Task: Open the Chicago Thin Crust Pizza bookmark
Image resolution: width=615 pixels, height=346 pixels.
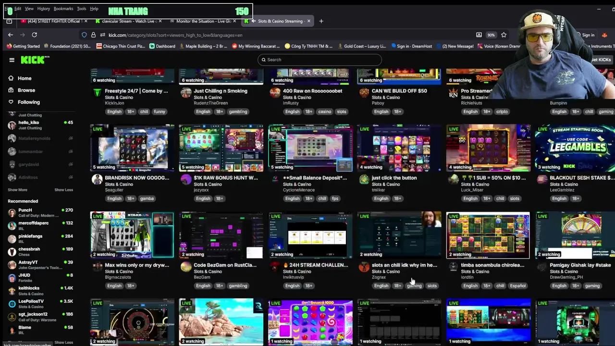Action: (121, 46)
